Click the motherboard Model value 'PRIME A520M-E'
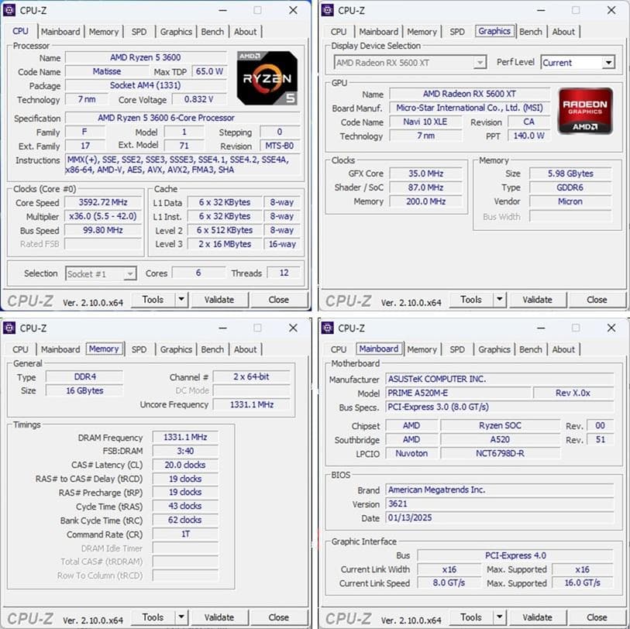 tap(458, 393)
